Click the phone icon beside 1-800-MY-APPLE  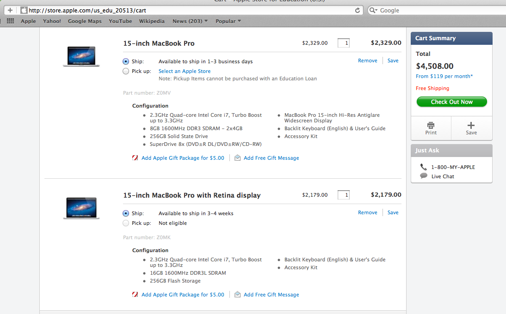coord(423,167)
